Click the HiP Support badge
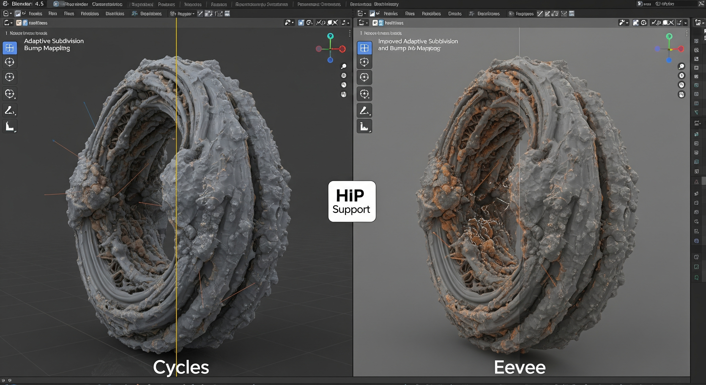 click(x=352, y=202)
